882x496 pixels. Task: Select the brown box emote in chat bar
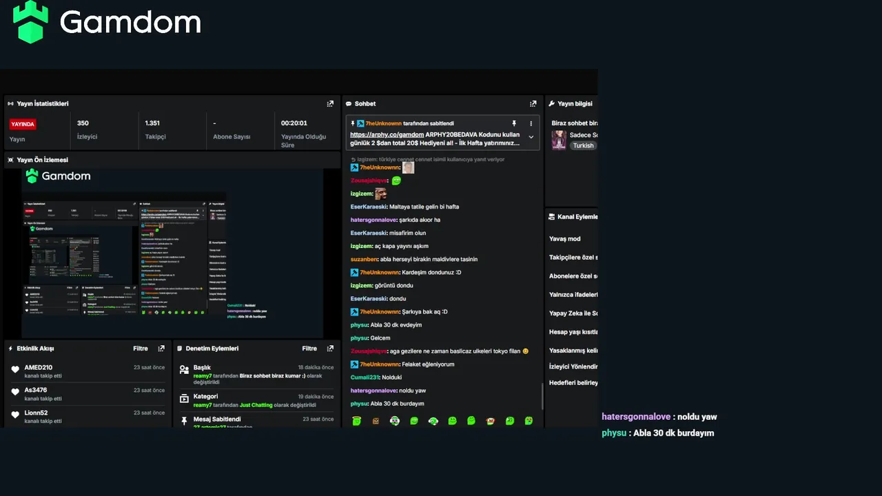pos(376,420)
